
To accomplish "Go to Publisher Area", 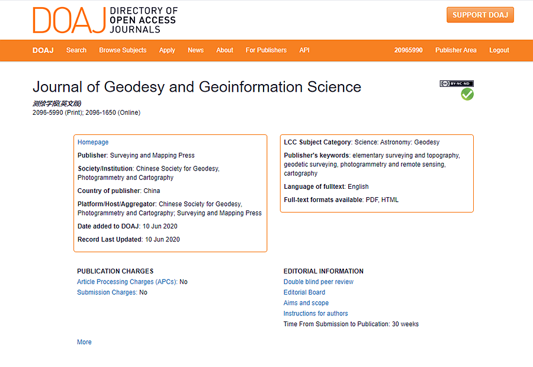I will [x=456, y=50].
